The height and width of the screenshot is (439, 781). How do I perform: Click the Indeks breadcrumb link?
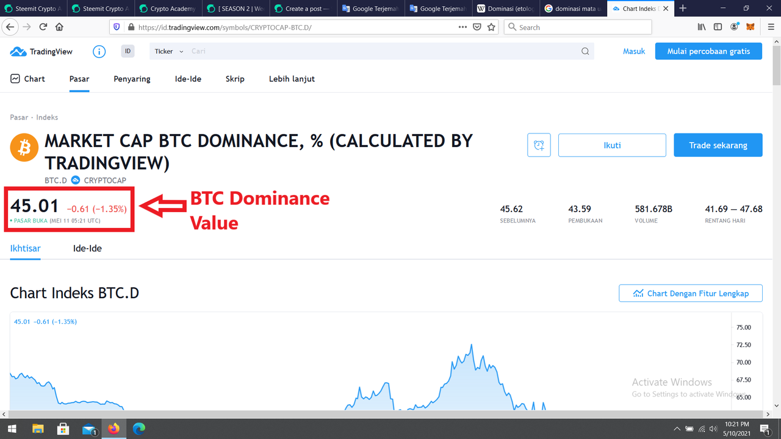47,117
